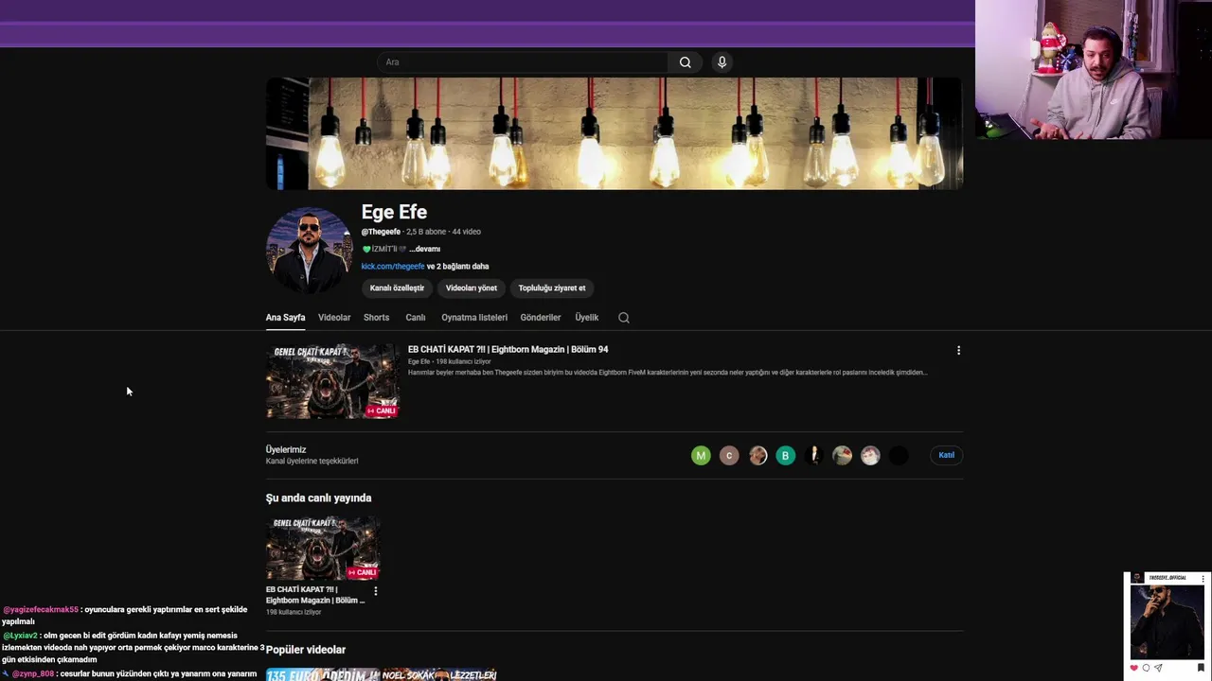Click the magnifier search button beside Ara
Viewport: 1212px width, 681px height.
pyautogui.click(x=685, y=62)
